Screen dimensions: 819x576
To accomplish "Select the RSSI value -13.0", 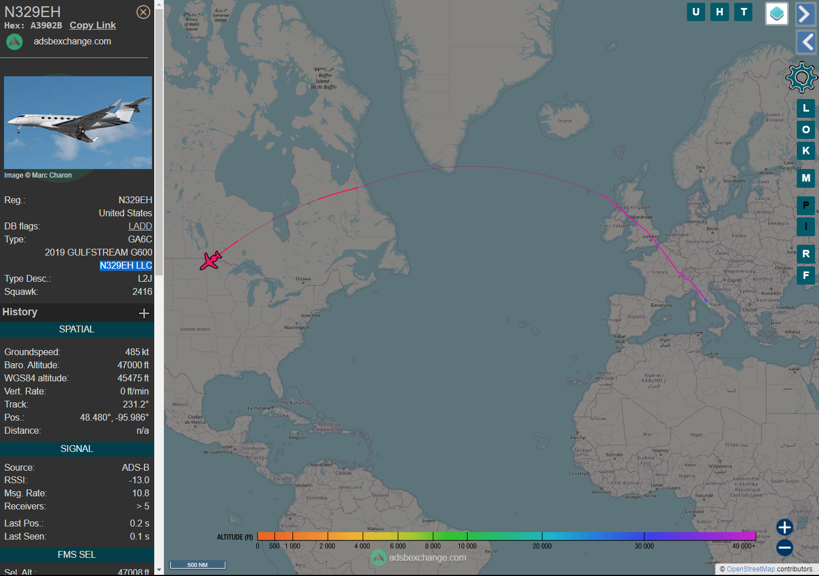I will click(x=139, y=480).
